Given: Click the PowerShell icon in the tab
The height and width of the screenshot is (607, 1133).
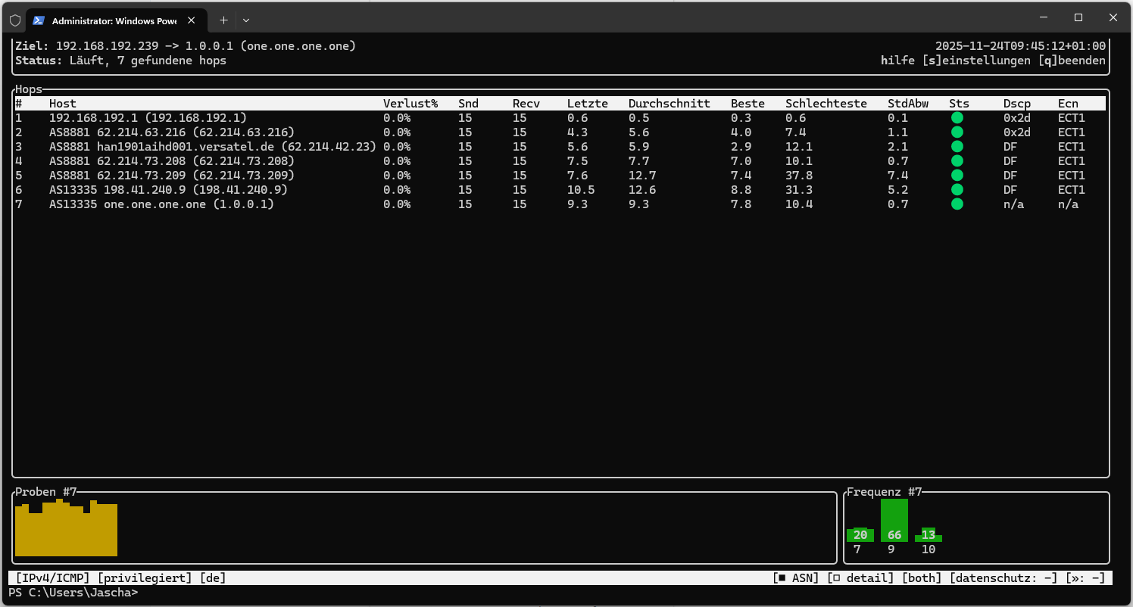Looking at the screenshot, I should point(38,20).
